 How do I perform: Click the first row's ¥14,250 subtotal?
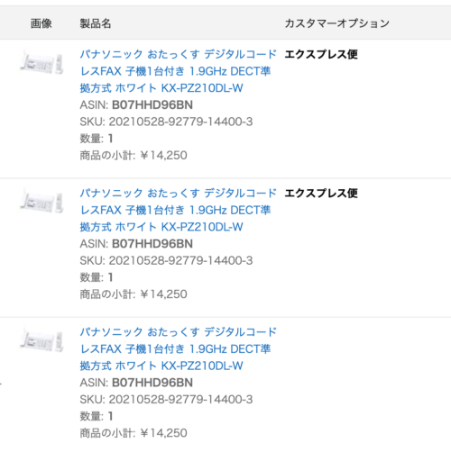coord(163,156)
